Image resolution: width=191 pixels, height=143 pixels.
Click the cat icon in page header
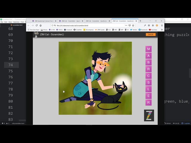36,34
